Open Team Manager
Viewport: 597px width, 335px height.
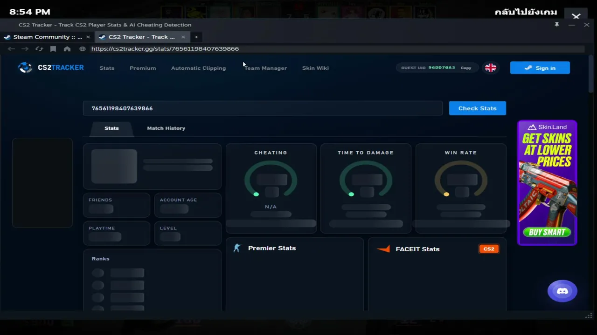point(265,68)
